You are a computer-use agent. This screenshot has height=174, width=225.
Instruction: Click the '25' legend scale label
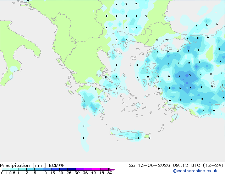[69, 173]
